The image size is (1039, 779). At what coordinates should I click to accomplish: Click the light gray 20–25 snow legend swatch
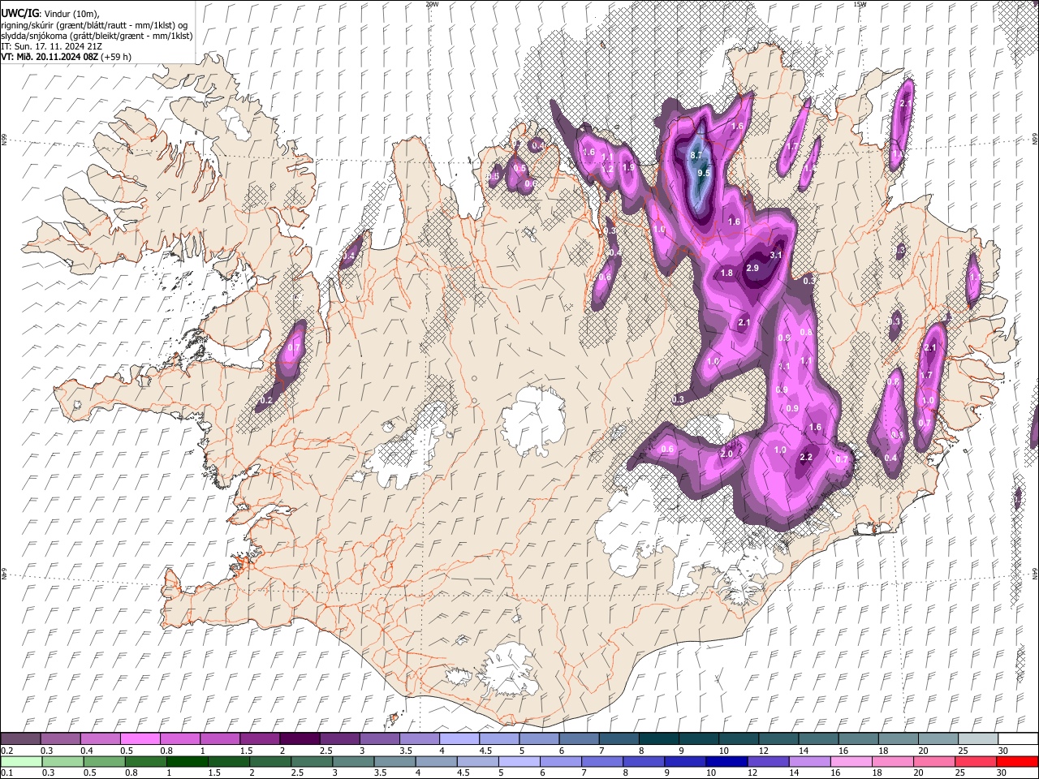(938, 738)
